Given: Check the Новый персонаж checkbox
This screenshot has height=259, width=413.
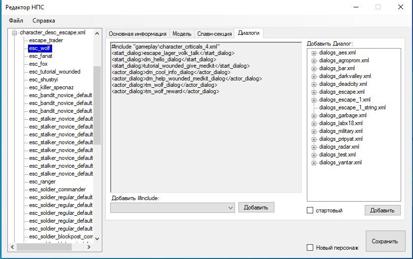Looking at the screenshot, I should (x=310, y=248).
